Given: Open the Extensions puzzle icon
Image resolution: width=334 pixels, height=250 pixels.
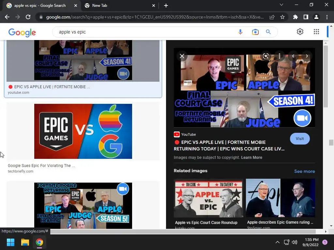Looking at the screenshot, I should point(296,17).
